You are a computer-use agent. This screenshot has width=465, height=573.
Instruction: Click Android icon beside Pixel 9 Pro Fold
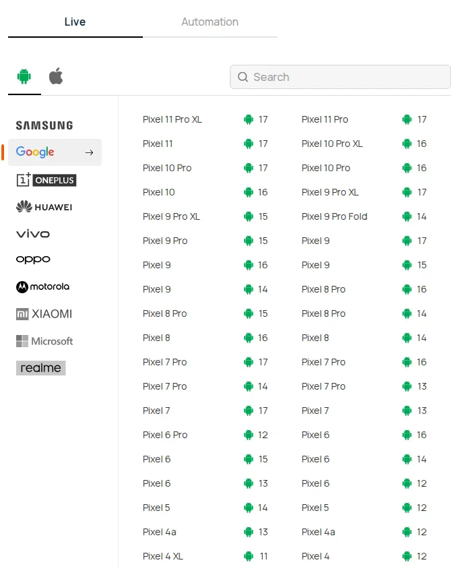[x=407, y=216]
